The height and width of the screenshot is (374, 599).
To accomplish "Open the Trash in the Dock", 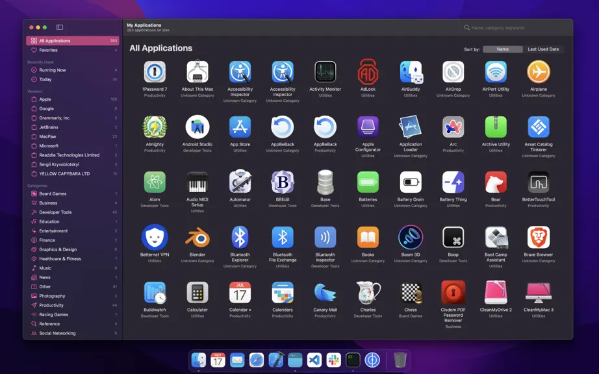I will 400,360.
